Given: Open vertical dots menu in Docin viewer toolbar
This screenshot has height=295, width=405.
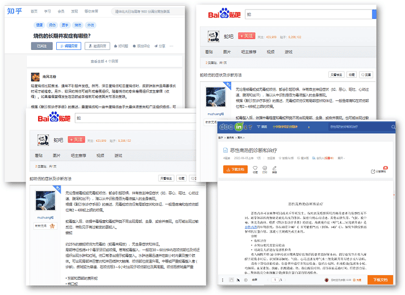Looking at the screenshot, I should [x=223, y=280].
